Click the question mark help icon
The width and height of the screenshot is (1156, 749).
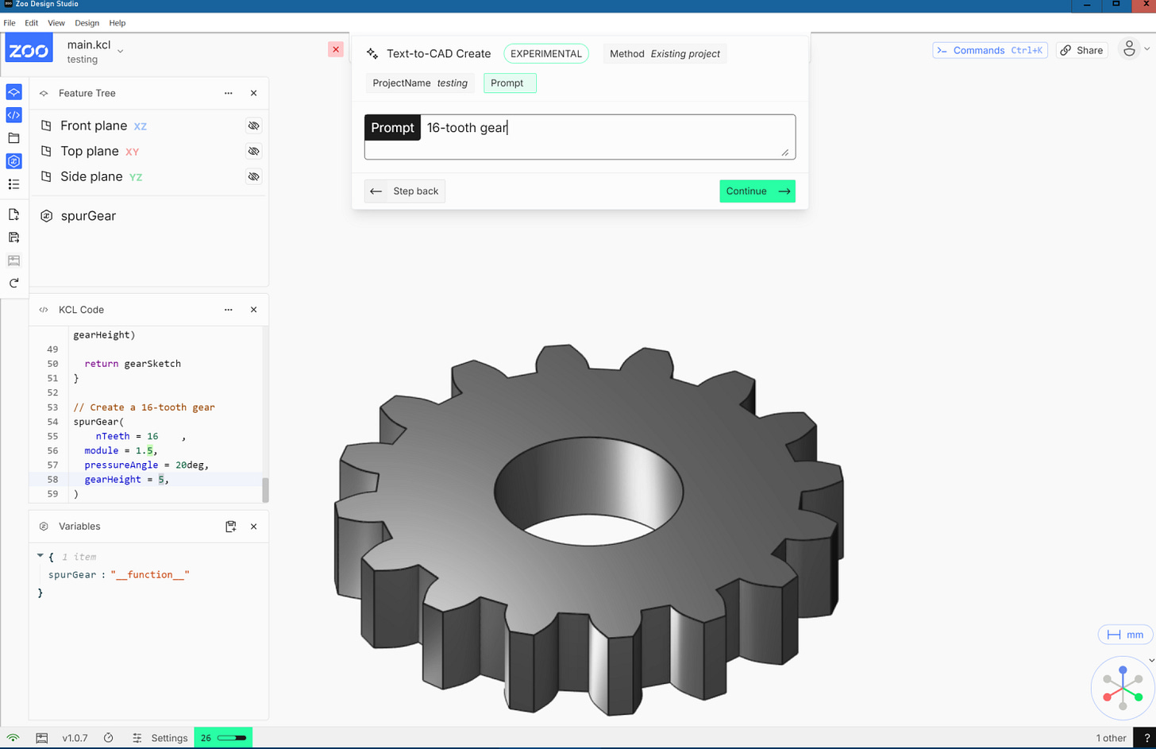(1145, 739)
